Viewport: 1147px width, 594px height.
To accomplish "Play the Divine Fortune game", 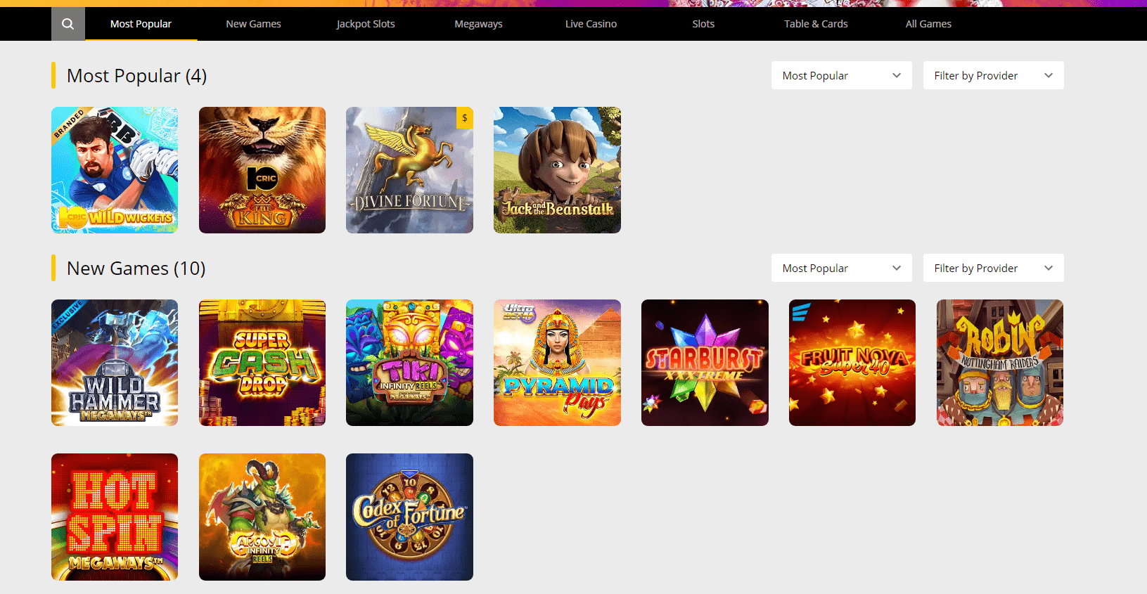I will tap(409, 170).
